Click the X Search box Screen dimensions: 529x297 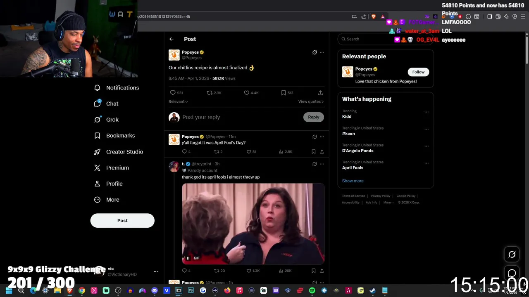(x=385, y=39)
